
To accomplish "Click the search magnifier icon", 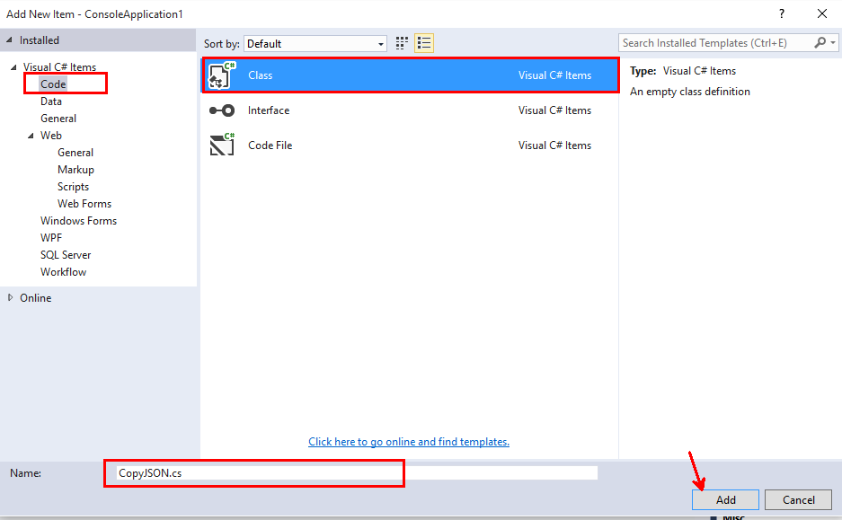I will (x=820, y=42).
